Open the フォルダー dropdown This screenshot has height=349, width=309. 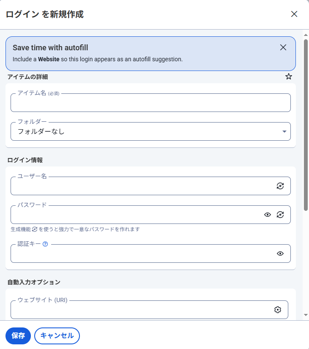[x=150, y=131]
